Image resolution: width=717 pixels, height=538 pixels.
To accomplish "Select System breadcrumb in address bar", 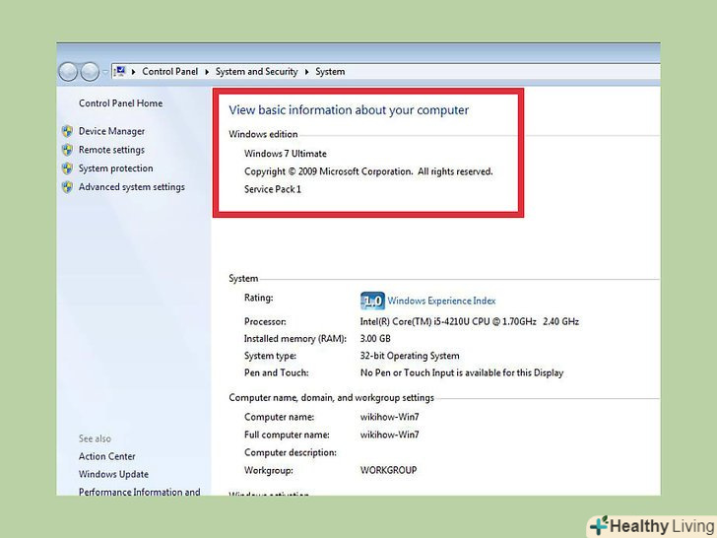I will point(330,71).
